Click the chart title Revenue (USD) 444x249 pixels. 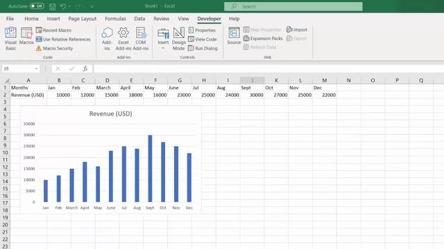111,113
